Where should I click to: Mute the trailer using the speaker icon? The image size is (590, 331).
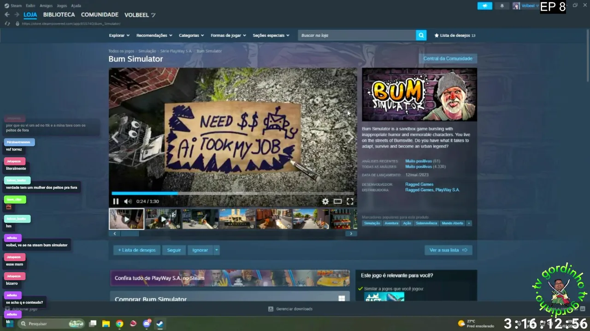[128, 201]
